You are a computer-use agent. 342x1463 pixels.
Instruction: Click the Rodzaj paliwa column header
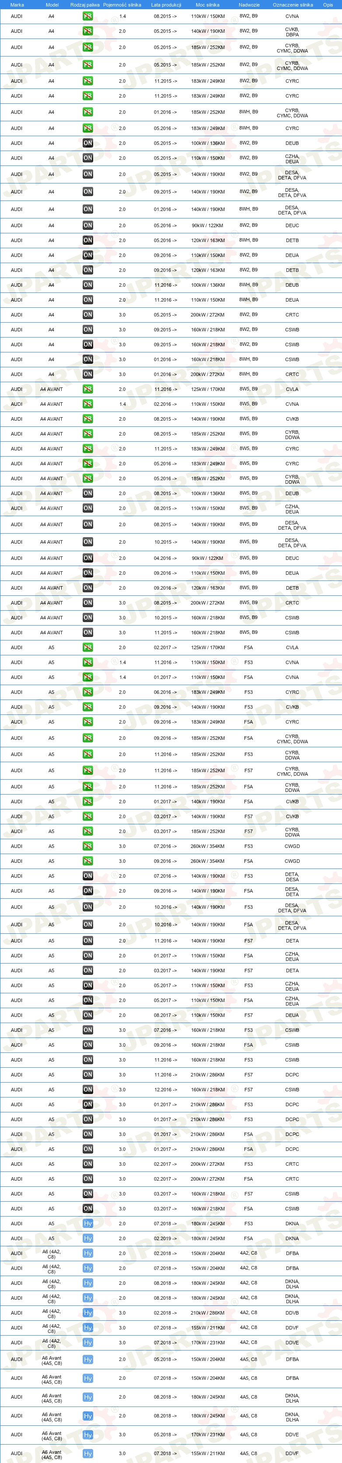[x=84, y=4]
